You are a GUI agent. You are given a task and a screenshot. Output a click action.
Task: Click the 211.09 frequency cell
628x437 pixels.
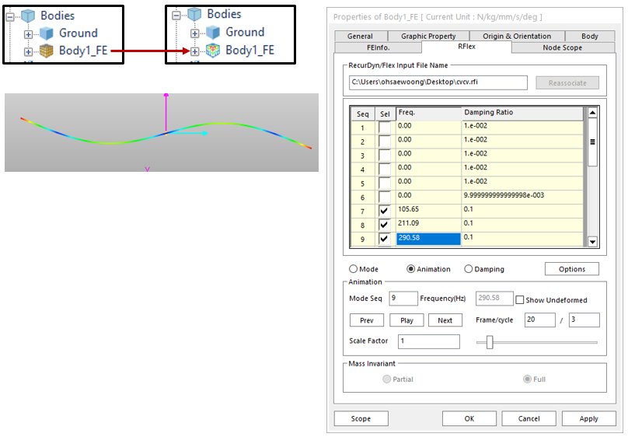pos(428,224)
